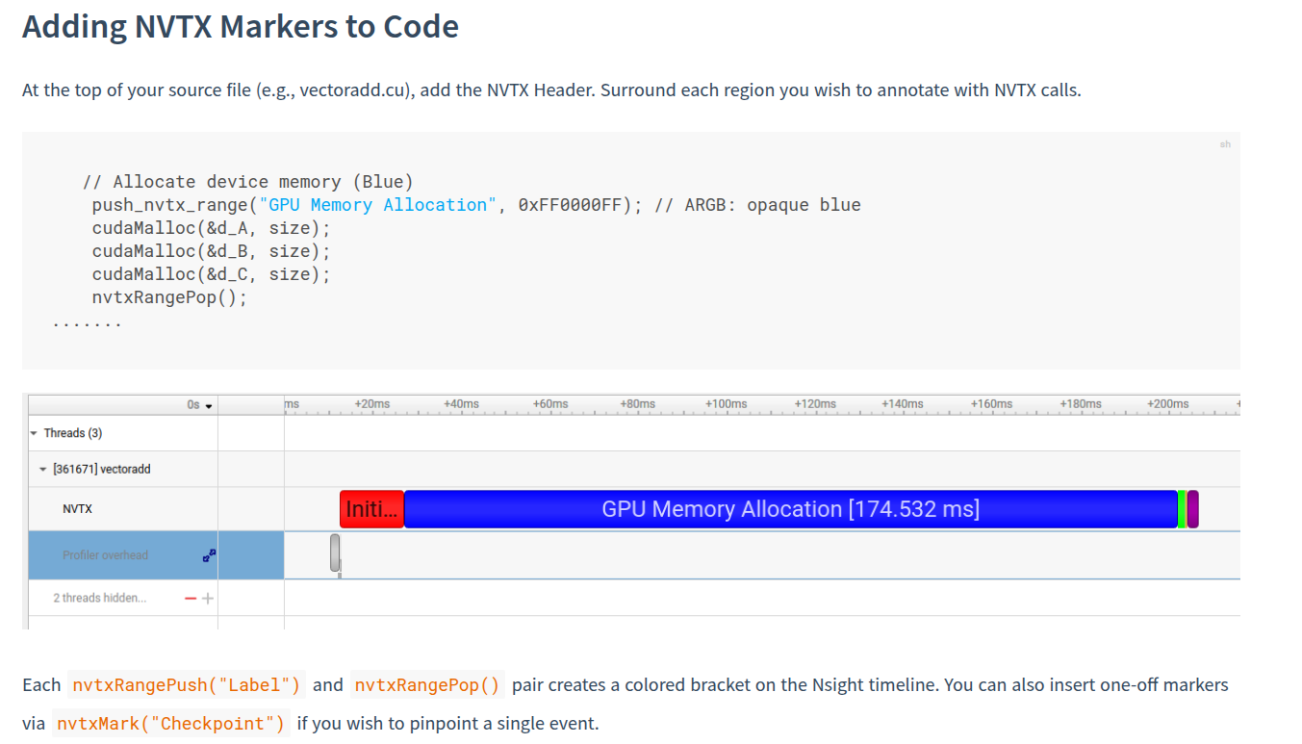Select the red 'Initi...' NVTX range
Image resolution: width=1302 pixels, height=744 pixels.
click(371, 509)
